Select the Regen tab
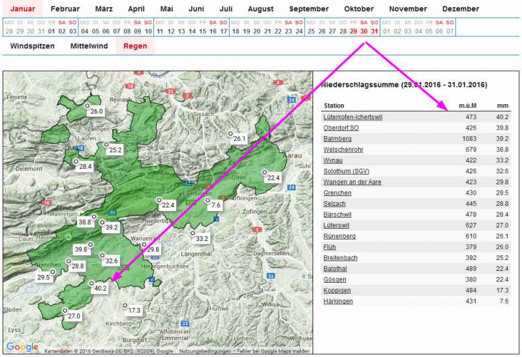 tap(135, 46)
